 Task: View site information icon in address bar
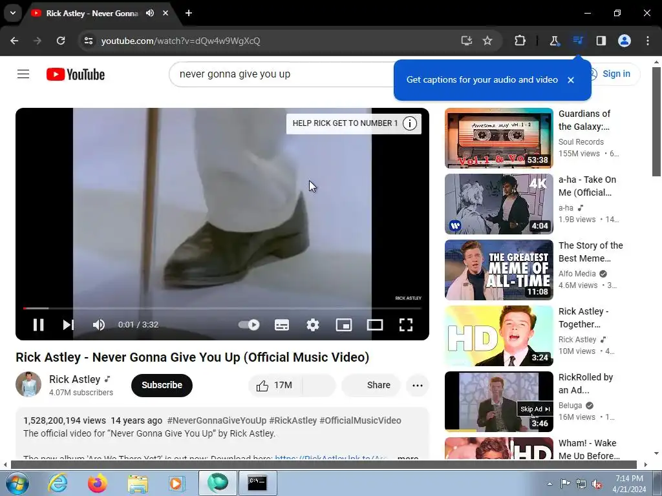(89, 41)
